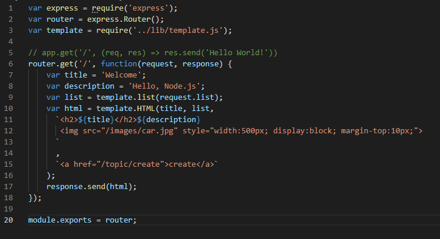Click the response parameter on line 6

click(x=200, y=64)
